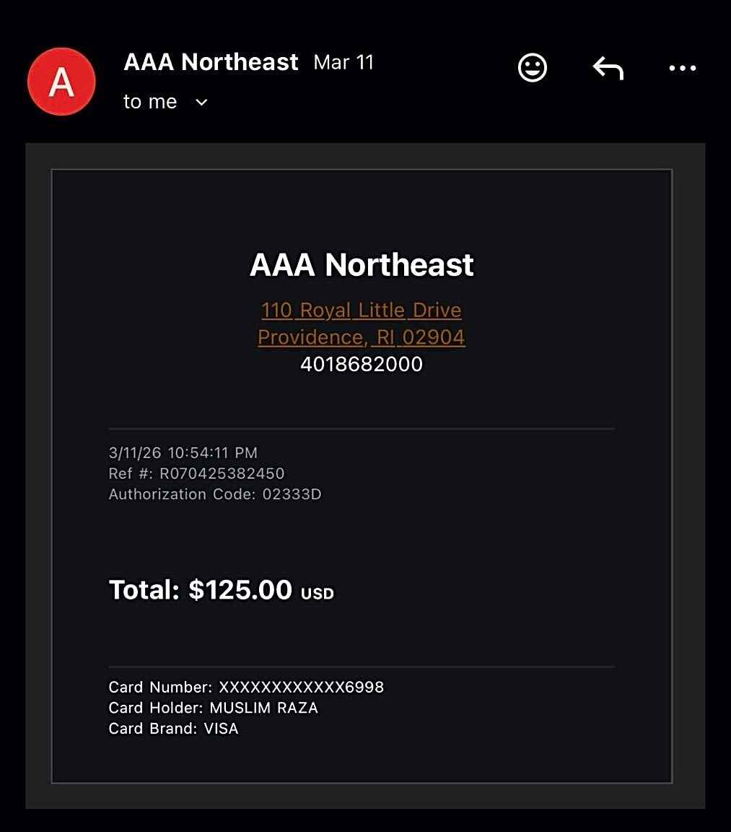Viewport: 731px width, 832px height.
Task: Select the AAA Northeast sender name
Action: (x=211, y=62)
